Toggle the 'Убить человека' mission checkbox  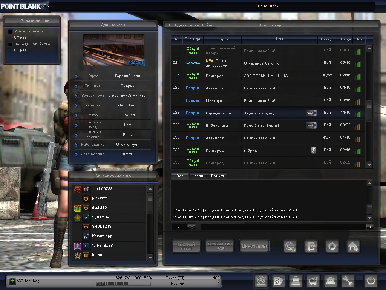(11, 32)
